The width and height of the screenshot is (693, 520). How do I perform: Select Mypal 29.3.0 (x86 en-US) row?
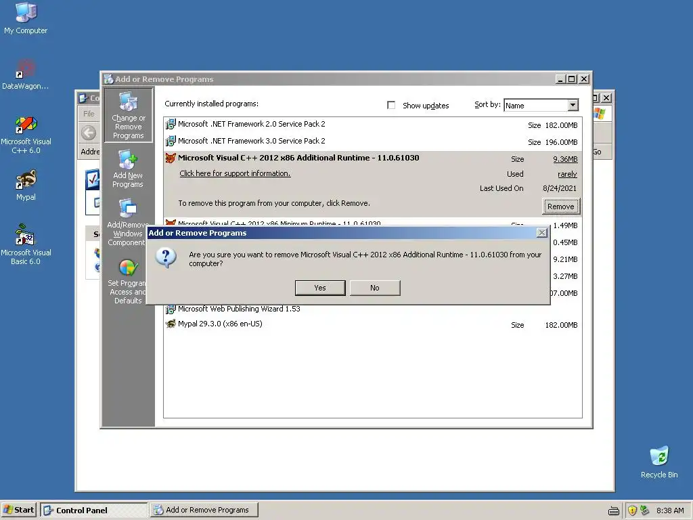(373, 324)
